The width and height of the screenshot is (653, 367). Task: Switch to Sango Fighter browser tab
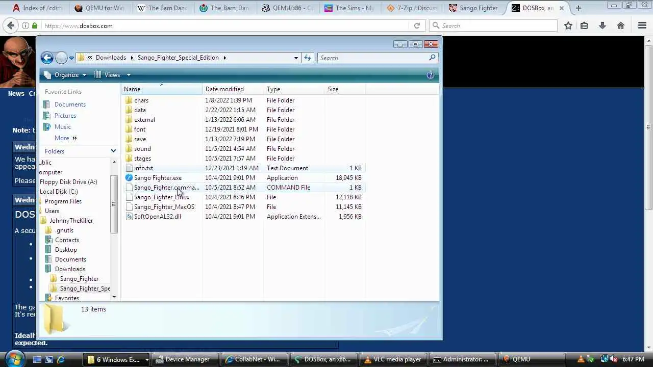473,8
